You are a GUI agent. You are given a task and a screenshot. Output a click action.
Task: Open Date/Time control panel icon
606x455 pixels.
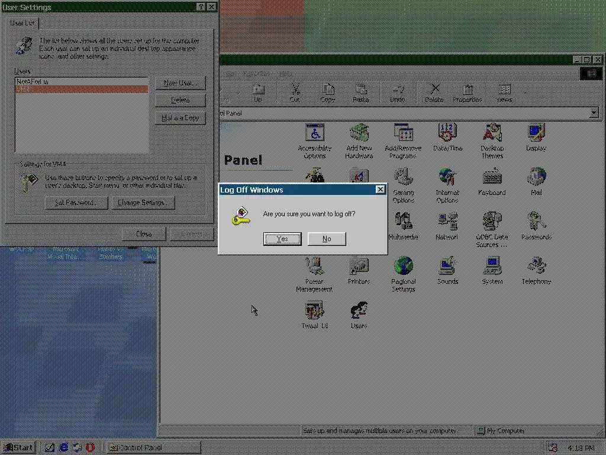click(447, 137)
